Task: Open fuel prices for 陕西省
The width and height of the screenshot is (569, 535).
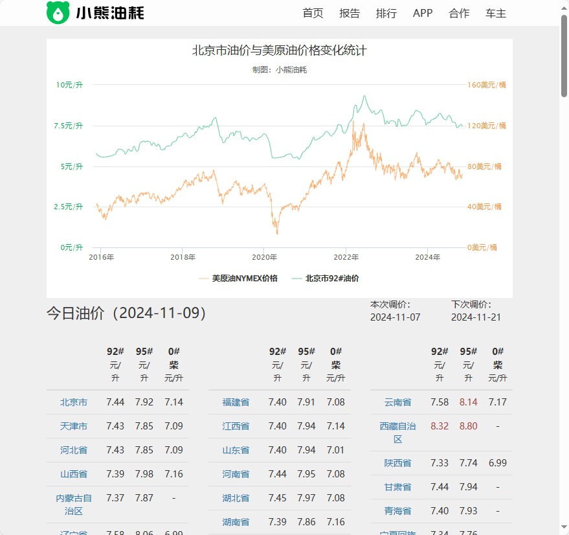Action: (x=396, y=462)
